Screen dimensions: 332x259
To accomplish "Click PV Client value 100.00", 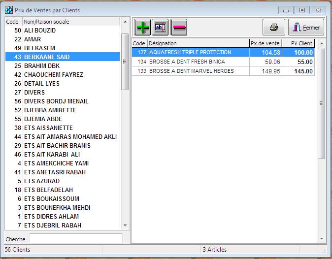I will [299, 53].
